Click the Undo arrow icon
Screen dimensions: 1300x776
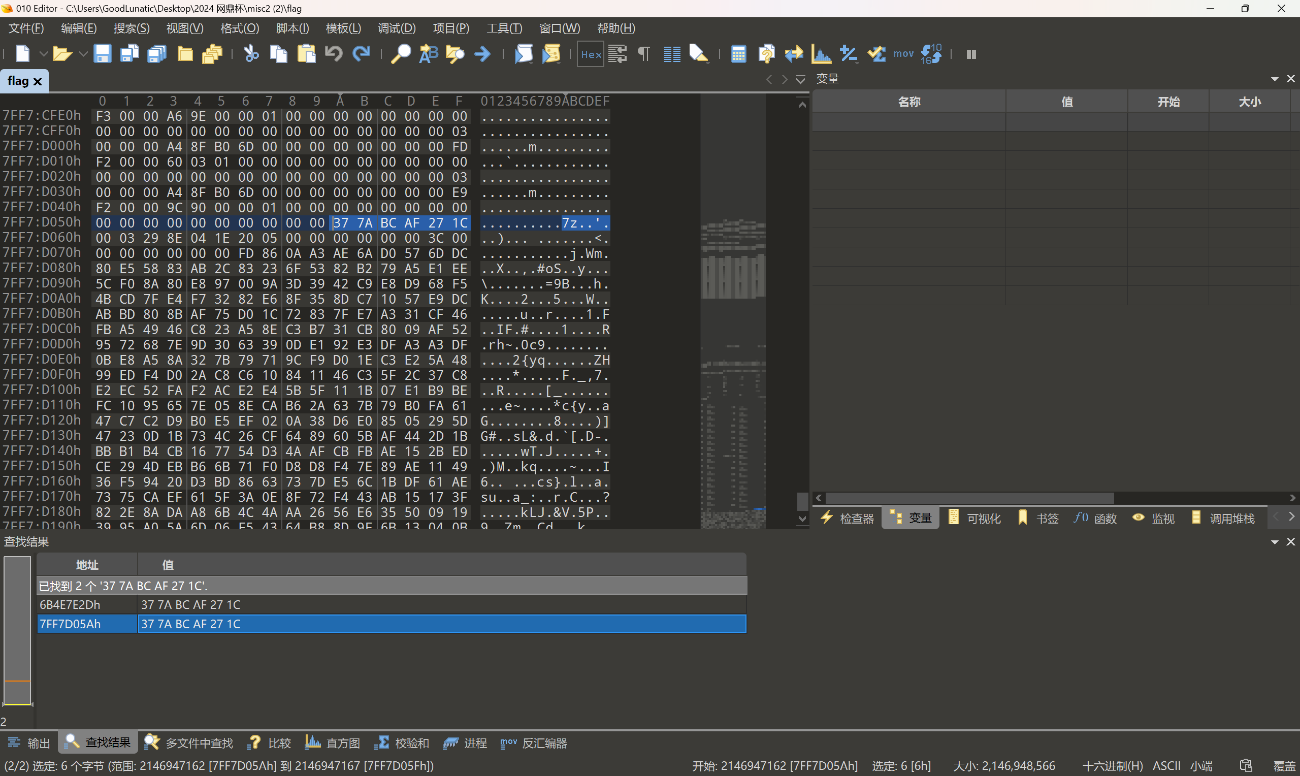click(x=334, y=54)
